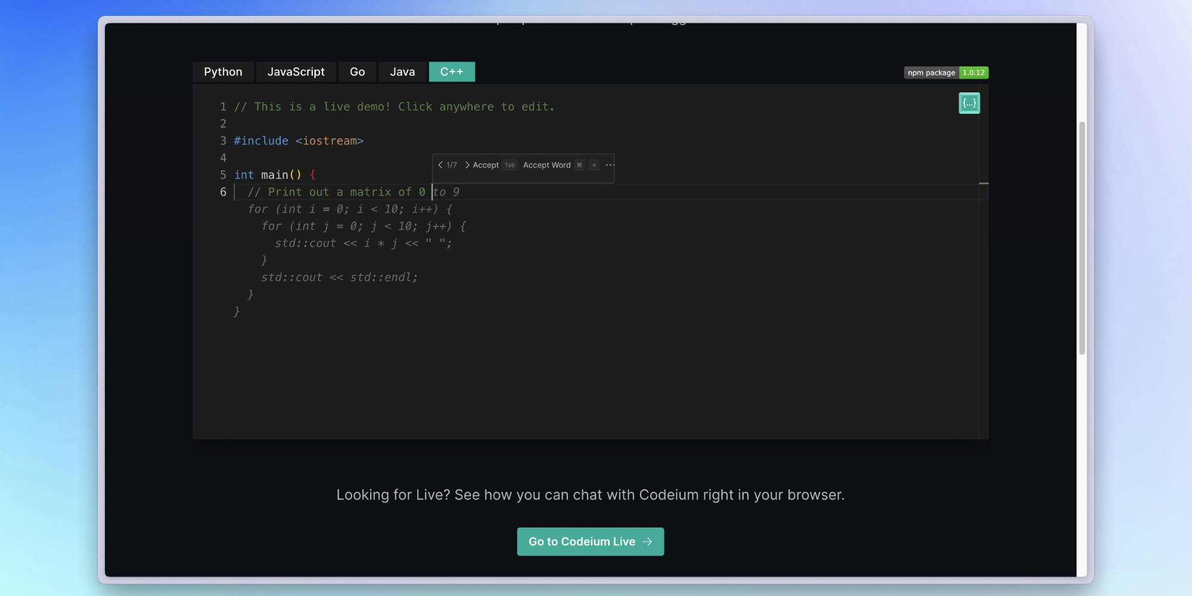The height and width of the screenshot is (596, 1192).
Task: Click the command key hint after Accept Word
Action: pyautogui.click(x=579, y=165)
